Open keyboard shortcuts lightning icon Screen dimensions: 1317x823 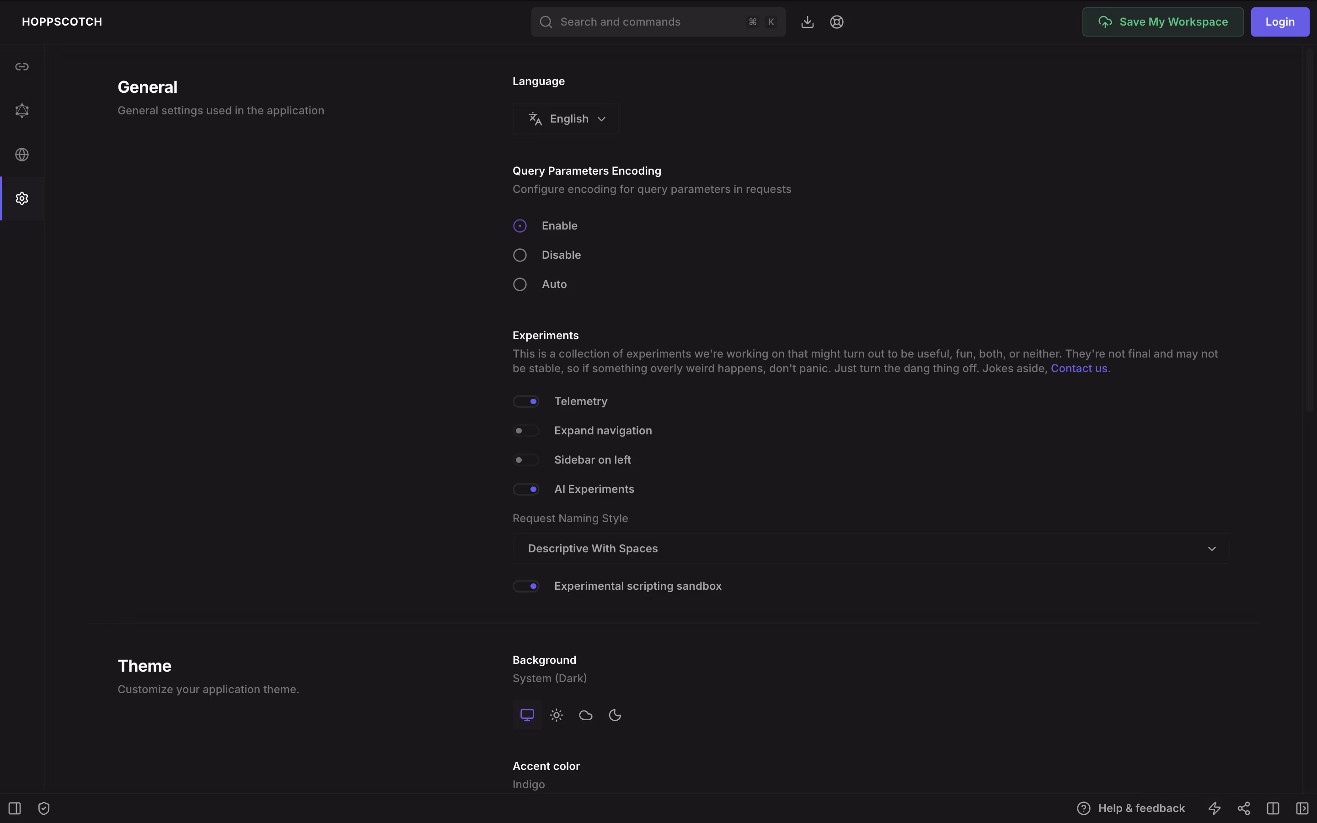click(1214, 808)
